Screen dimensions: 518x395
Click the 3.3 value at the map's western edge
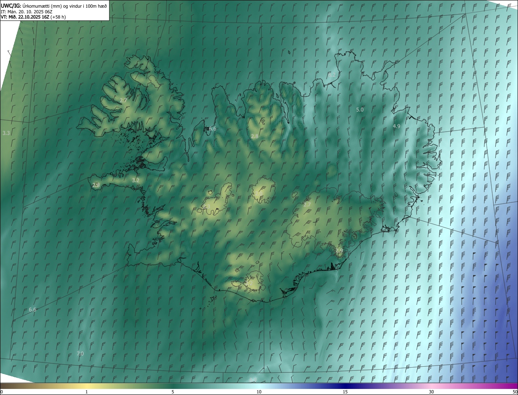(6, 133)
